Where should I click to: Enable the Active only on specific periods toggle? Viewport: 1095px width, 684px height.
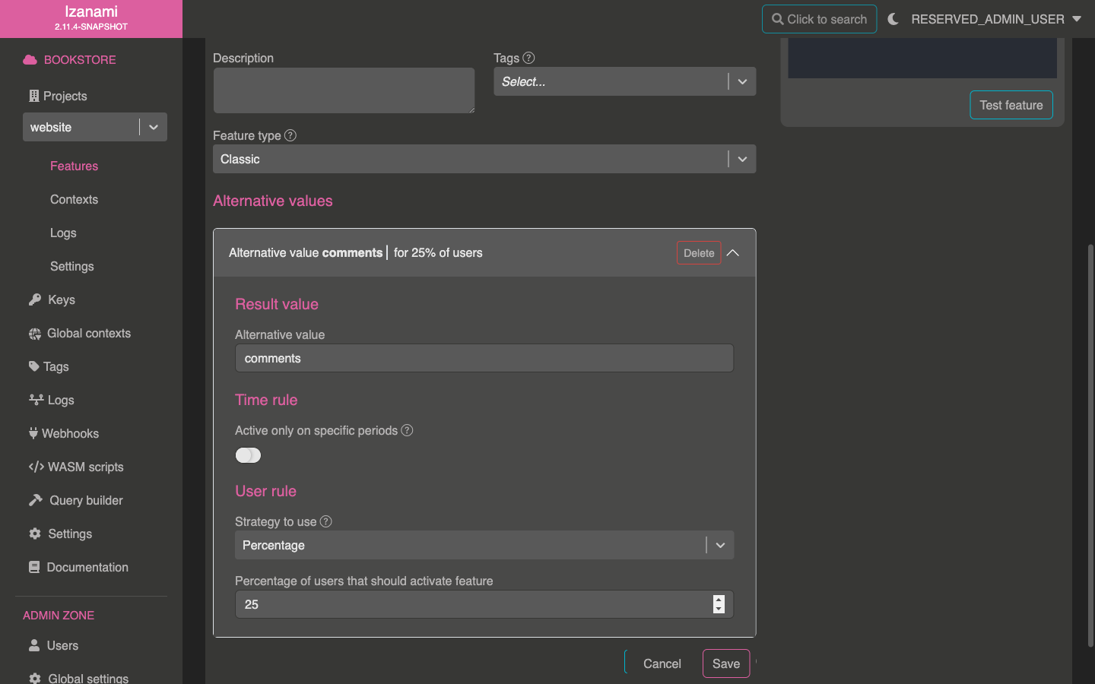point(248,455)
